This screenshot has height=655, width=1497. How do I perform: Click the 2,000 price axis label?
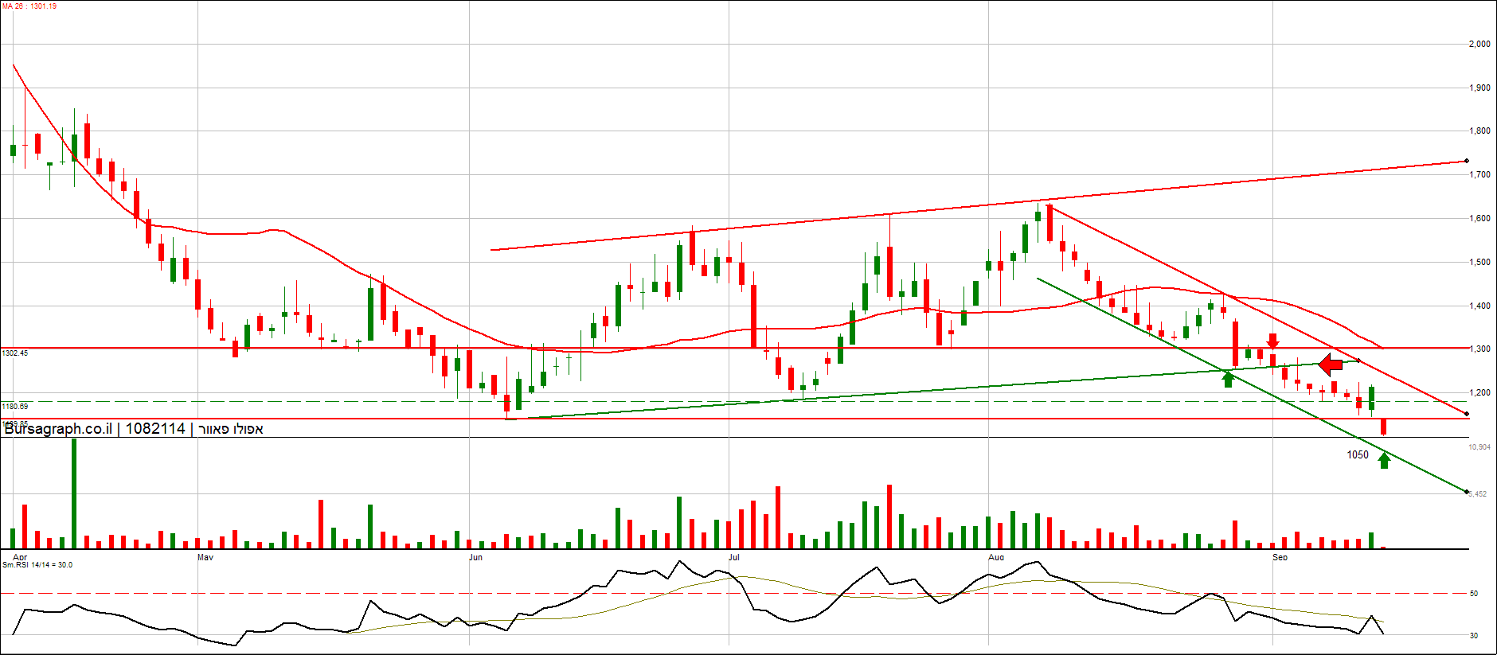(1479, 44)
